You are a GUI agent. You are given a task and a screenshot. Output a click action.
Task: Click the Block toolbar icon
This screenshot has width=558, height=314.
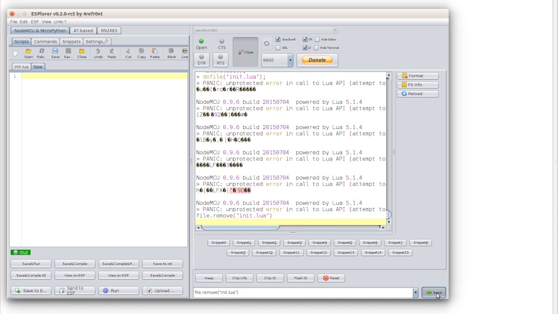172,53
